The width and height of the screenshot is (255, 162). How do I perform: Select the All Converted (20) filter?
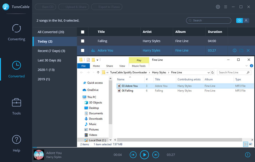(55, 32)
